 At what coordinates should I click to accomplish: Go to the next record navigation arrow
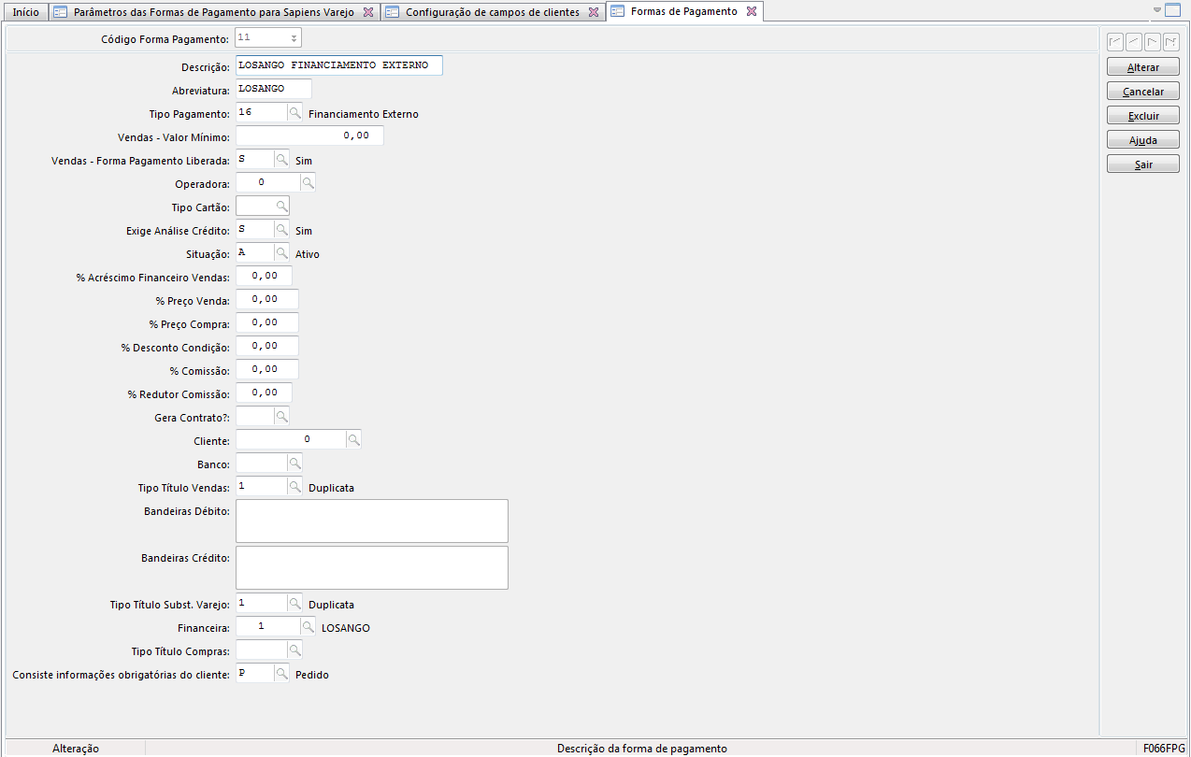pos(1153,42)
